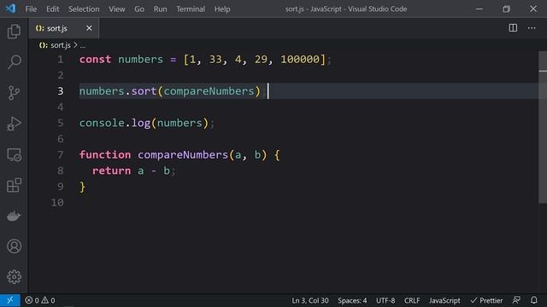547x307 pixels.
Task: Open the Search view icon
Action: [x=14, y=62]
